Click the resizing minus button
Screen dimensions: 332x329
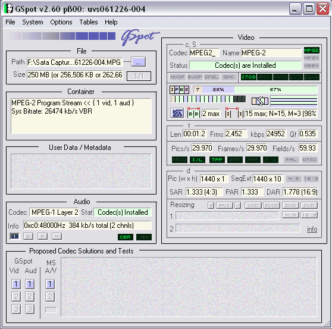(x=238, y=205)
